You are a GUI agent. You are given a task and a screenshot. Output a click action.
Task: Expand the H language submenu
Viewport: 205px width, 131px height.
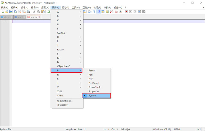point(67,37)
